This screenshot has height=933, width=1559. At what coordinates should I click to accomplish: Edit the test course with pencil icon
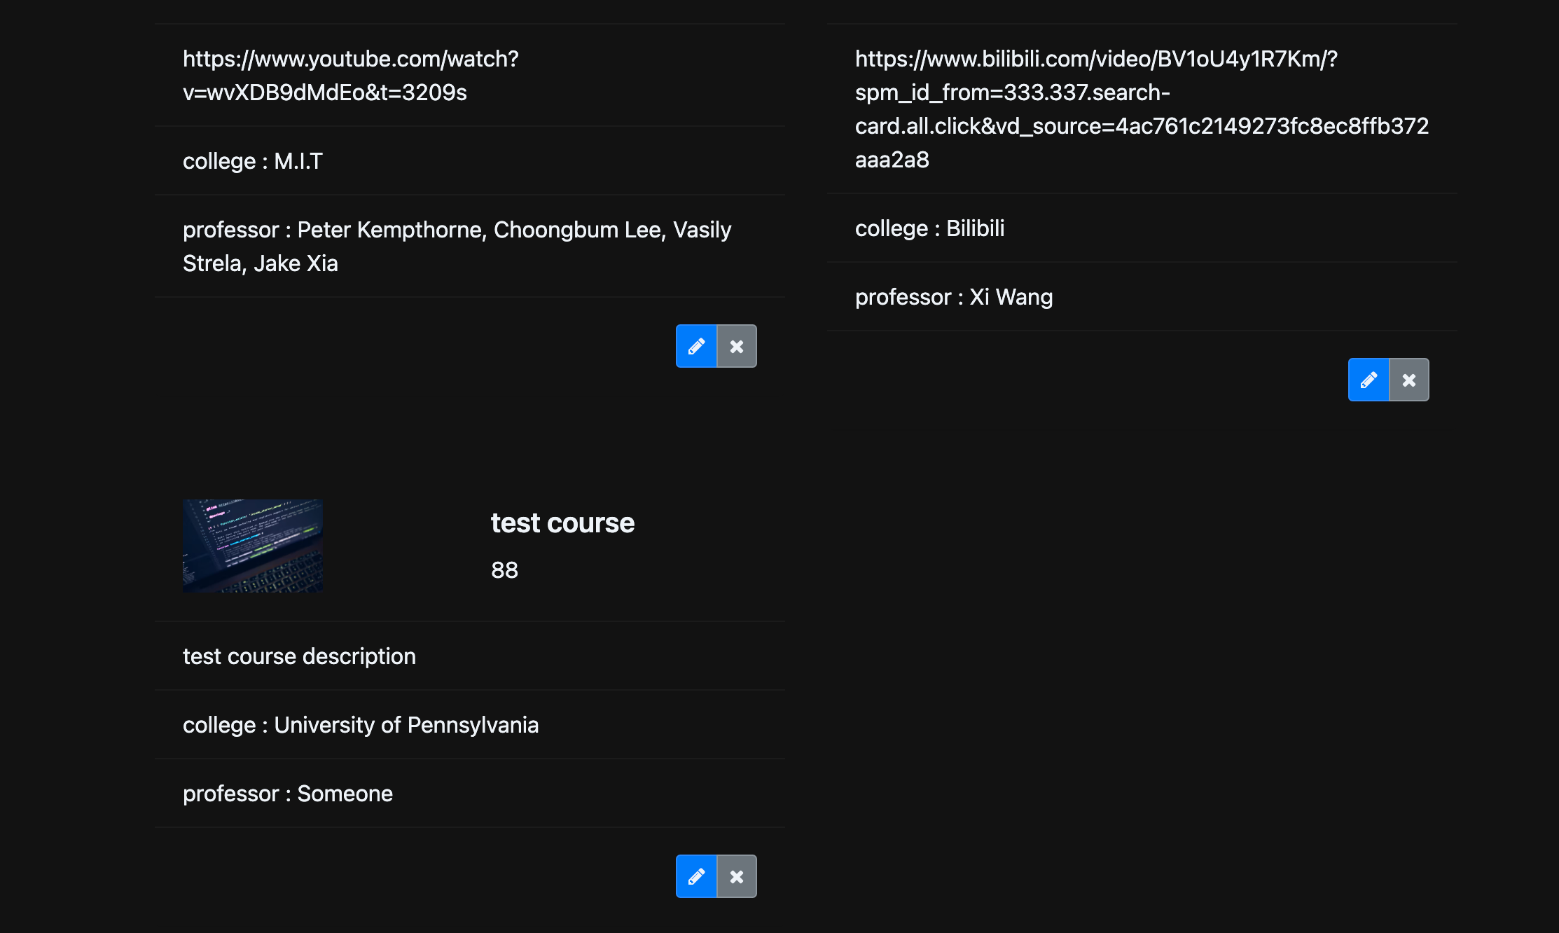[696, 876]
